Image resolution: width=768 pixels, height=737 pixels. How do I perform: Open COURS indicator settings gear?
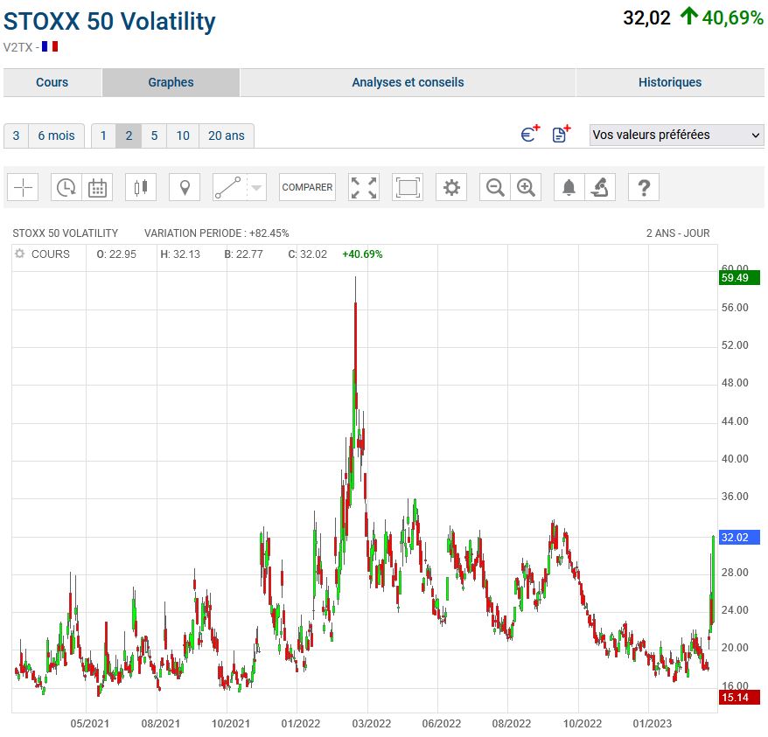point(19,254)
